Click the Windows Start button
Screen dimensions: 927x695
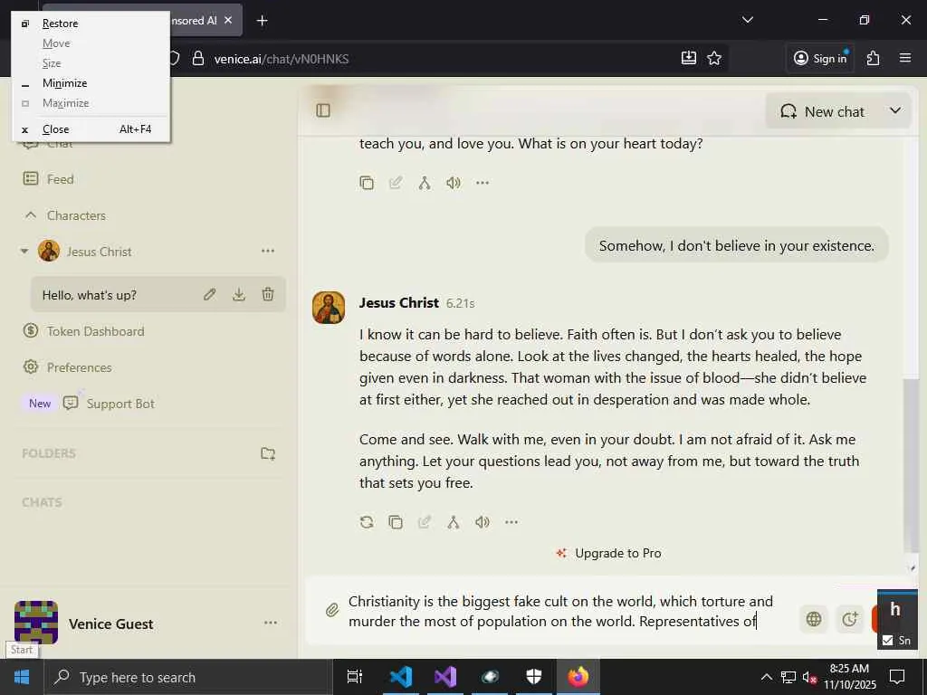coord(22,677)
